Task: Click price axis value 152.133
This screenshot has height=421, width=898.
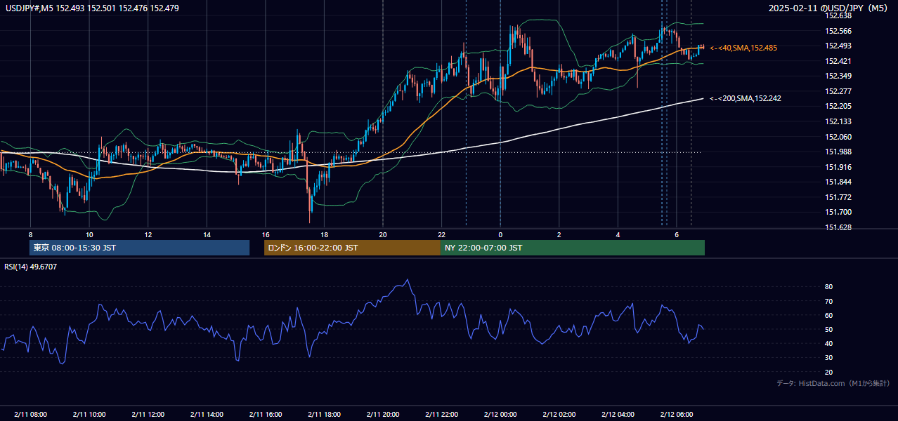Action: click(838, 121)
